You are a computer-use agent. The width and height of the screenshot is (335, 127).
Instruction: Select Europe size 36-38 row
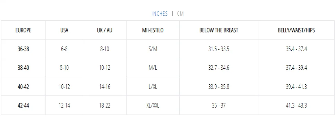tap(168, 49)
